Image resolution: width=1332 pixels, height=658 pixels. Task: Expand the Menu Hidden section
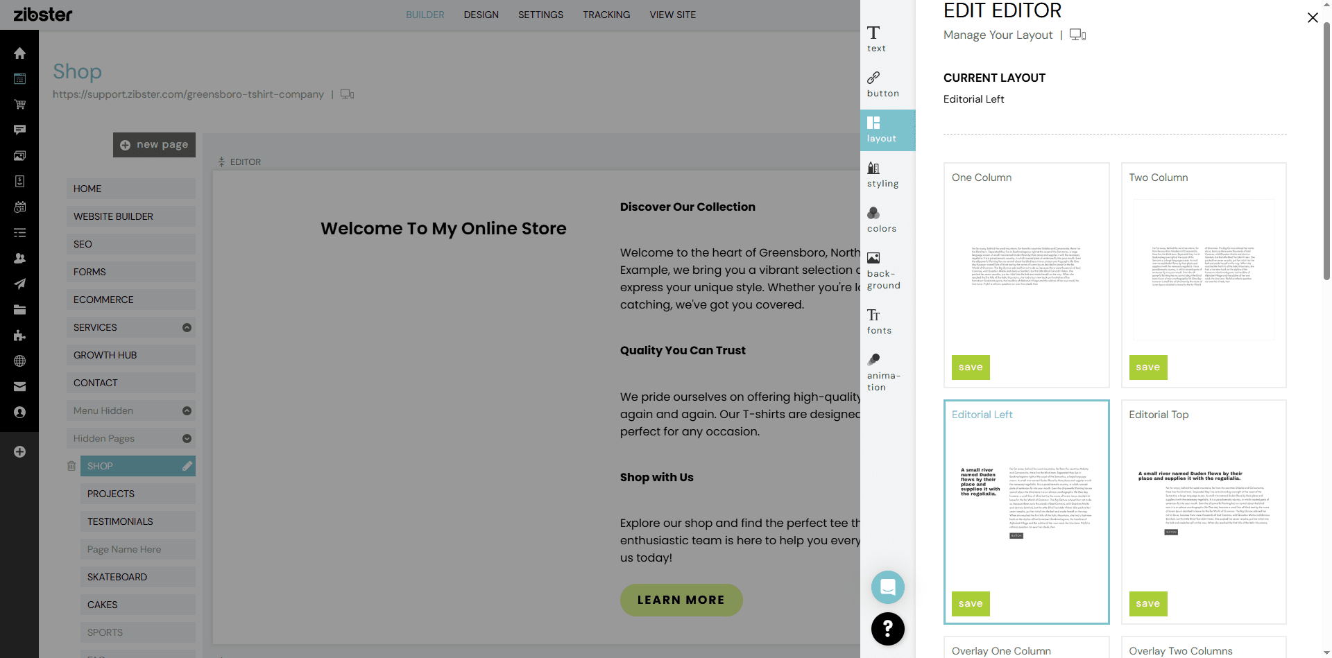187,410
